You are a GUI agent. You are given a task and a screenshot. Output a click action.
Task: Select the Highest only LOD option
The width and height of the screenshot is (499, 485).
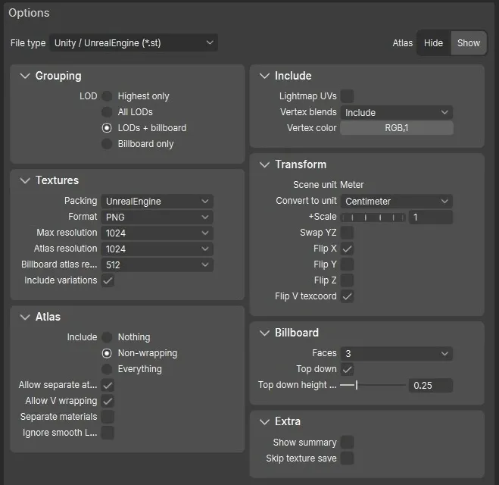point(108,96)
